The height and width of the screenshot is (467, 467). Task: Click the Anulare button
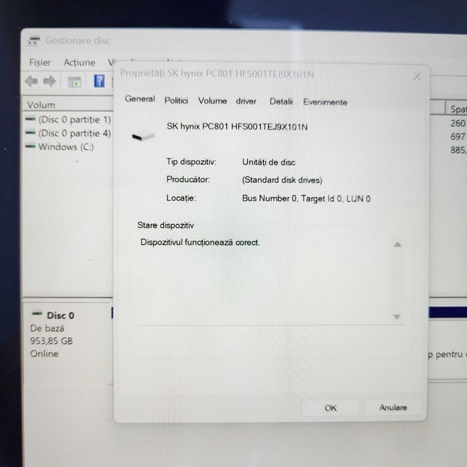point(393,407)
